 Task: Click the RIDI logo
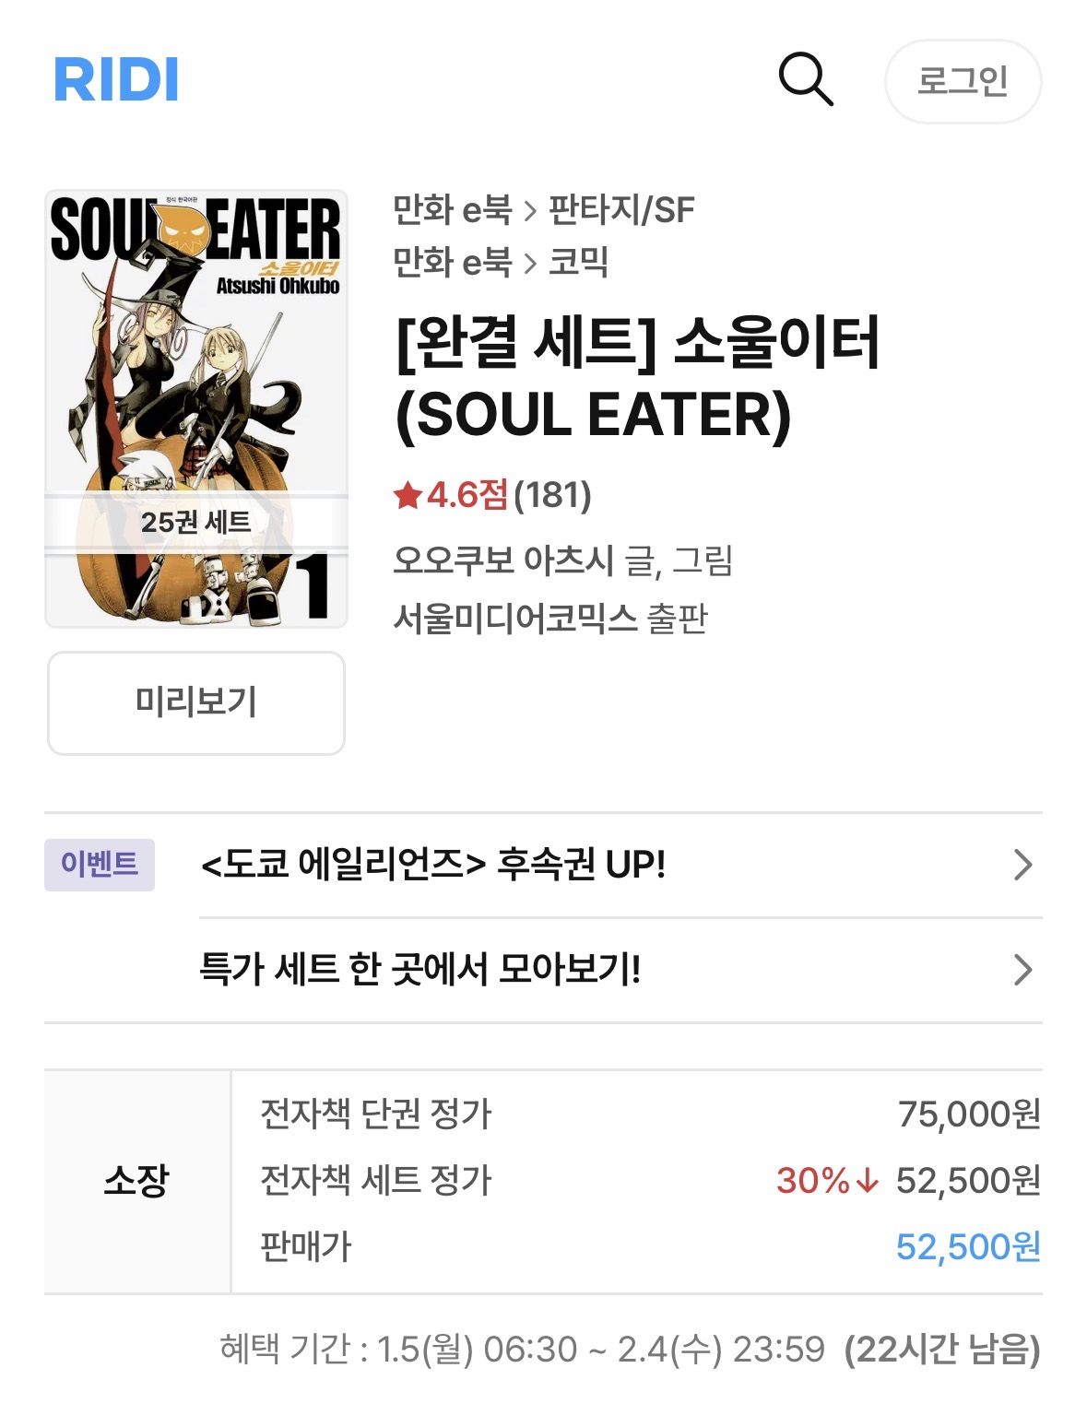point(116,79)
